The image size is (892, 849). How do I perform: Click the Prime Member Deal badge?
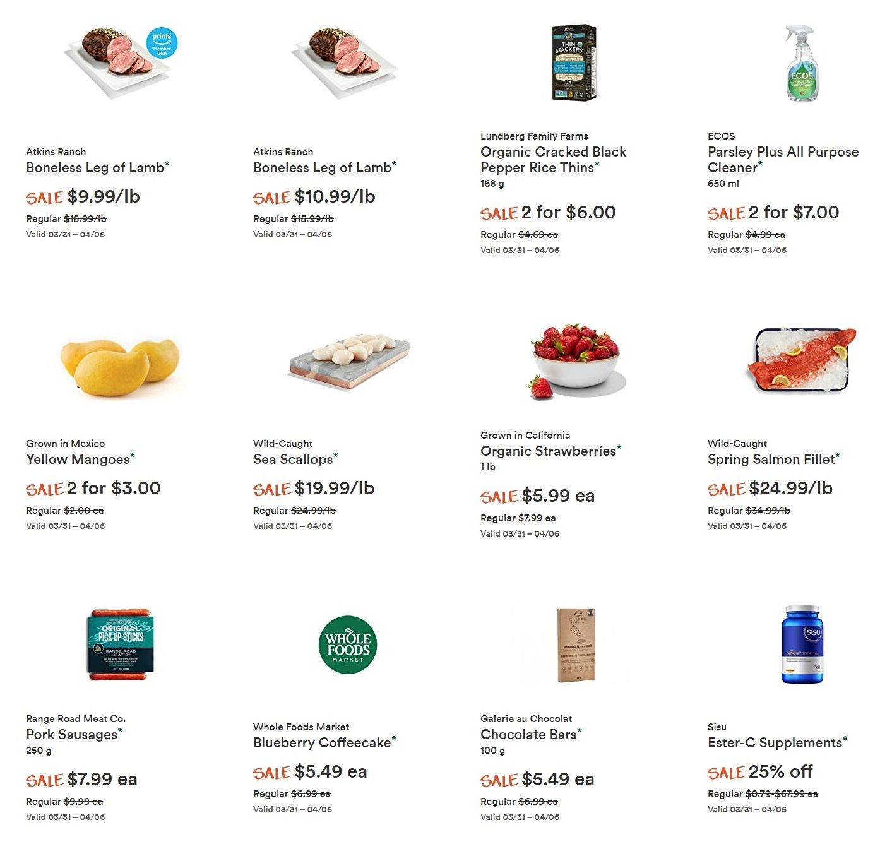162,44
